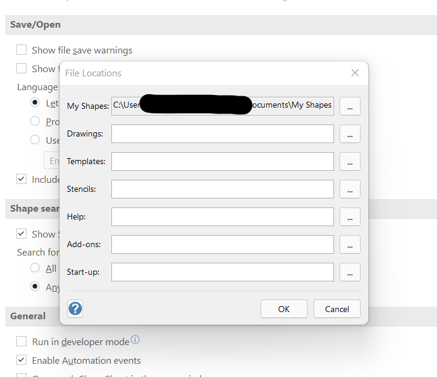437x377 pixels.
Task: Cancel the File Locations dialog
Action: [x=337, y=309]
